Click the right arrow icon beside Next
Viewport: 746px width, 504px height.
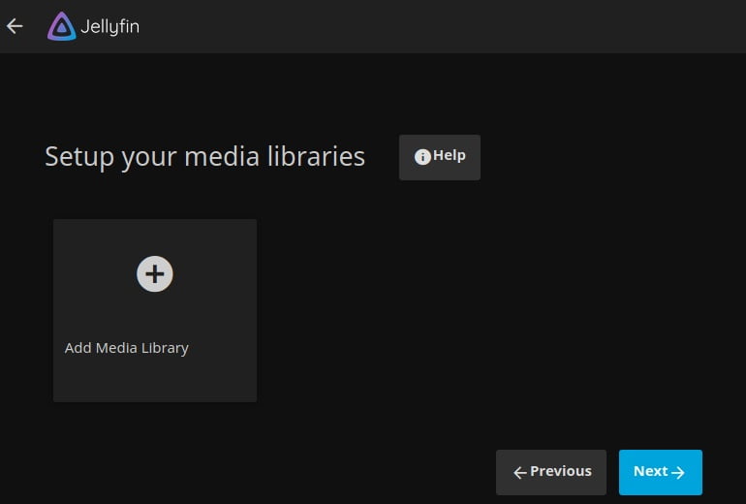[678, 472]
